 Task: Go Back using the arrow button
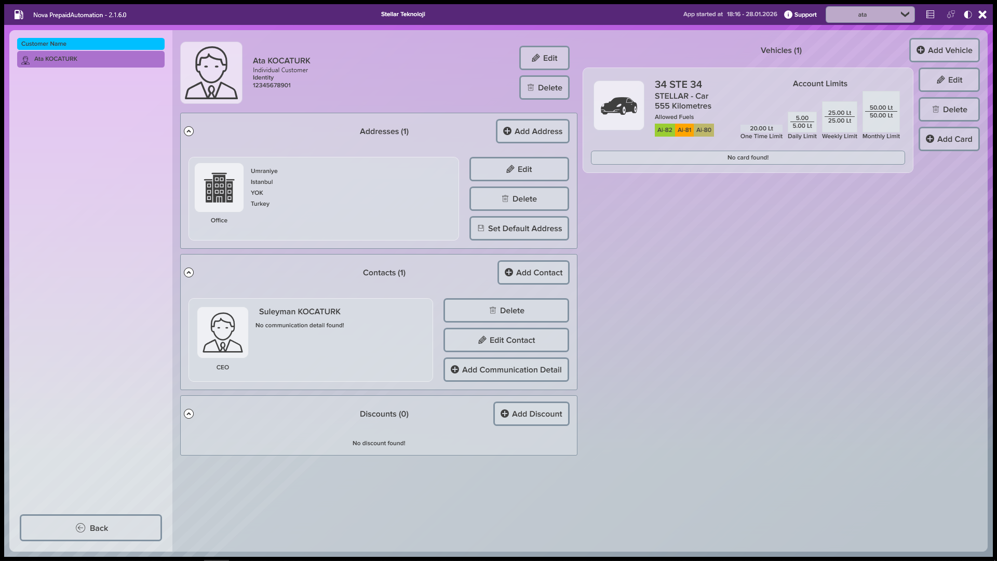pos(91,528)
